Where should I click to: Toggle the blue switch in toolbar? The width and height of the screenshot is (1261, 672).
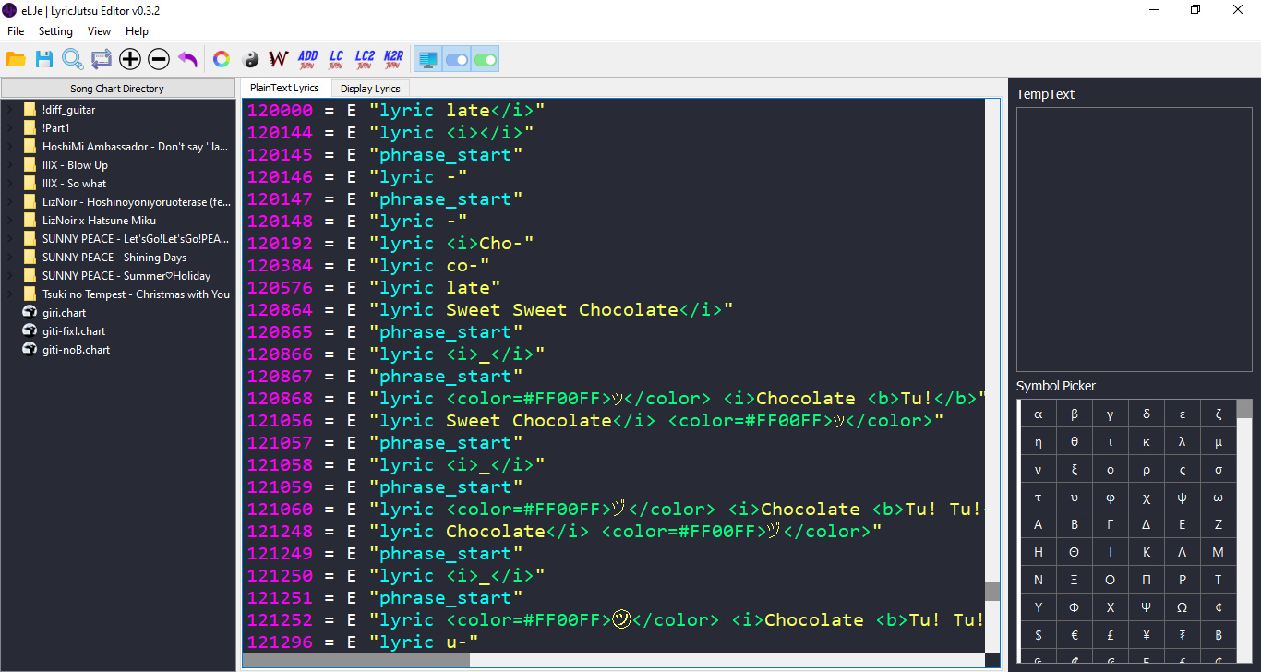pos(457,59)
